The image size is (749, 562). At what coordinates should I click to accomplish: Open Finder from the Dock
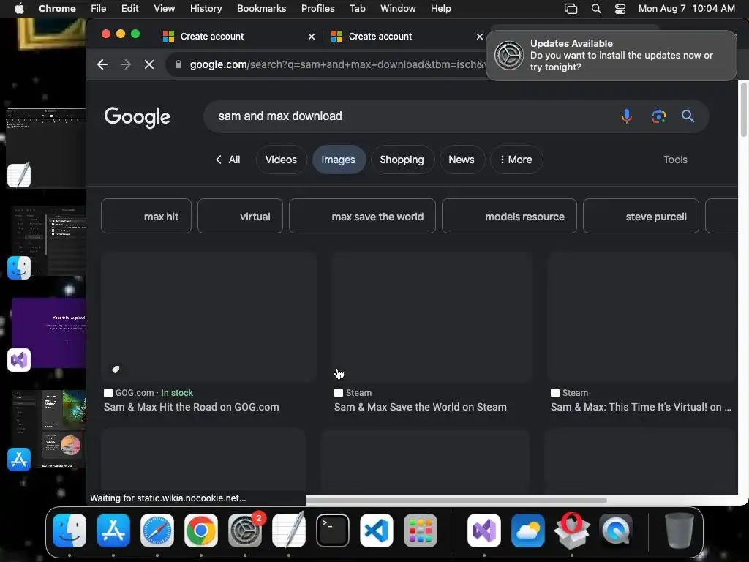tap(69, 531)
